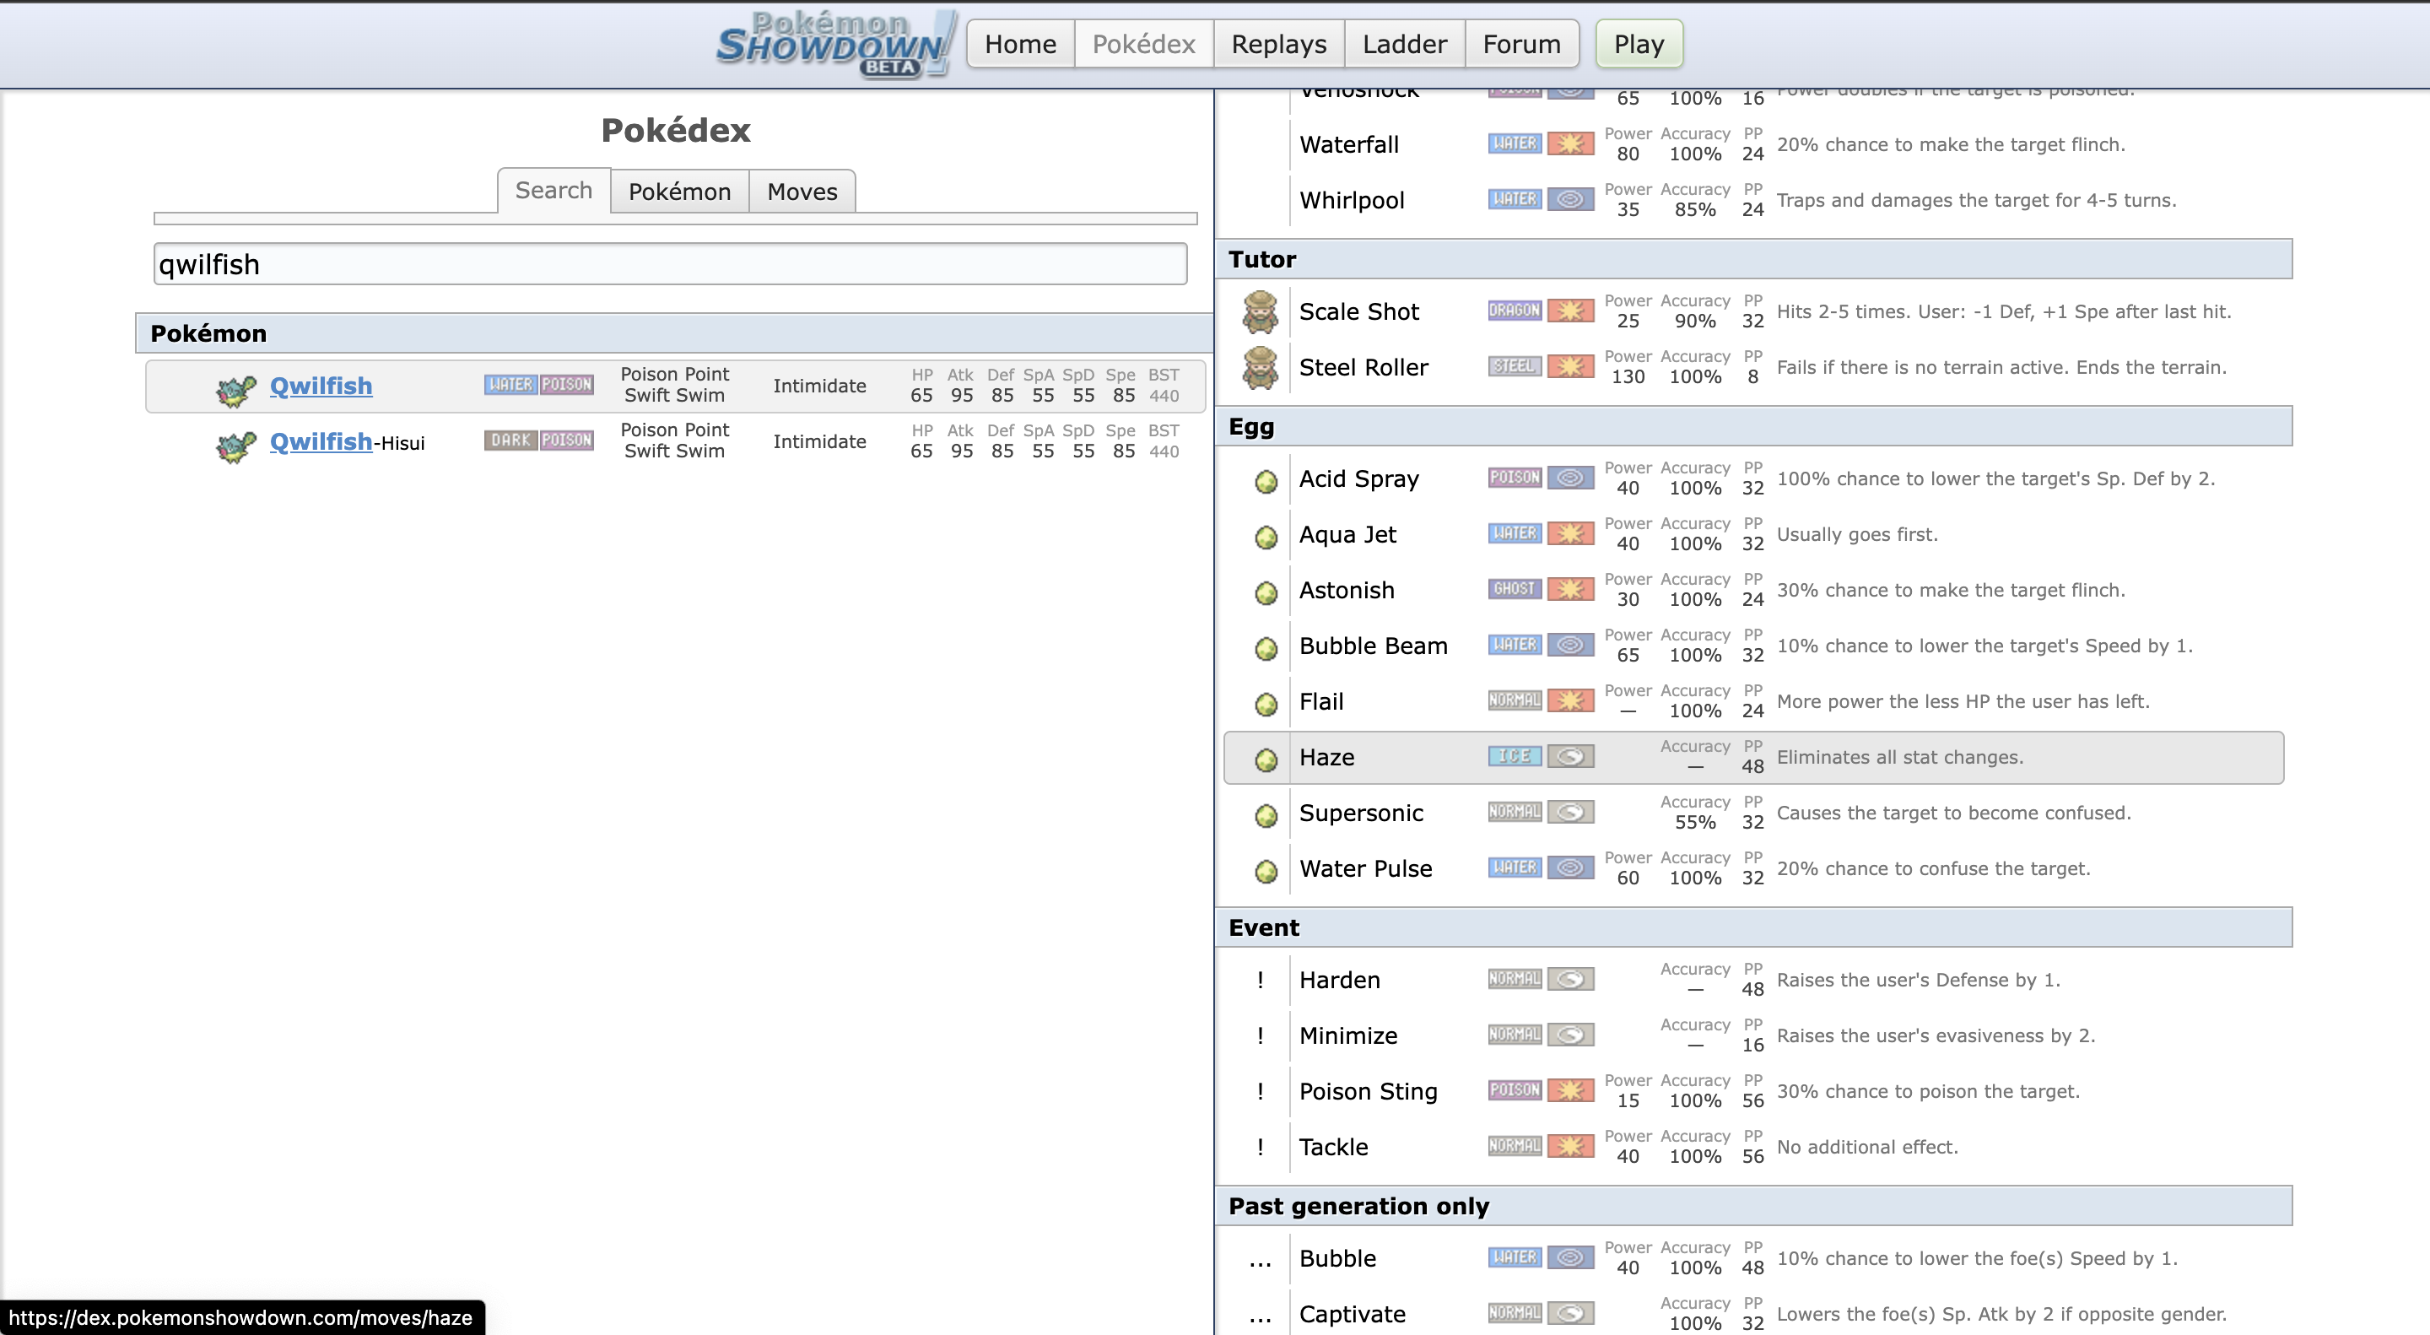Open the Tackle event move

(1753, 1146)
